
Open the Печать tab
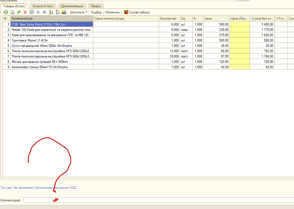(x=96, y=6)
